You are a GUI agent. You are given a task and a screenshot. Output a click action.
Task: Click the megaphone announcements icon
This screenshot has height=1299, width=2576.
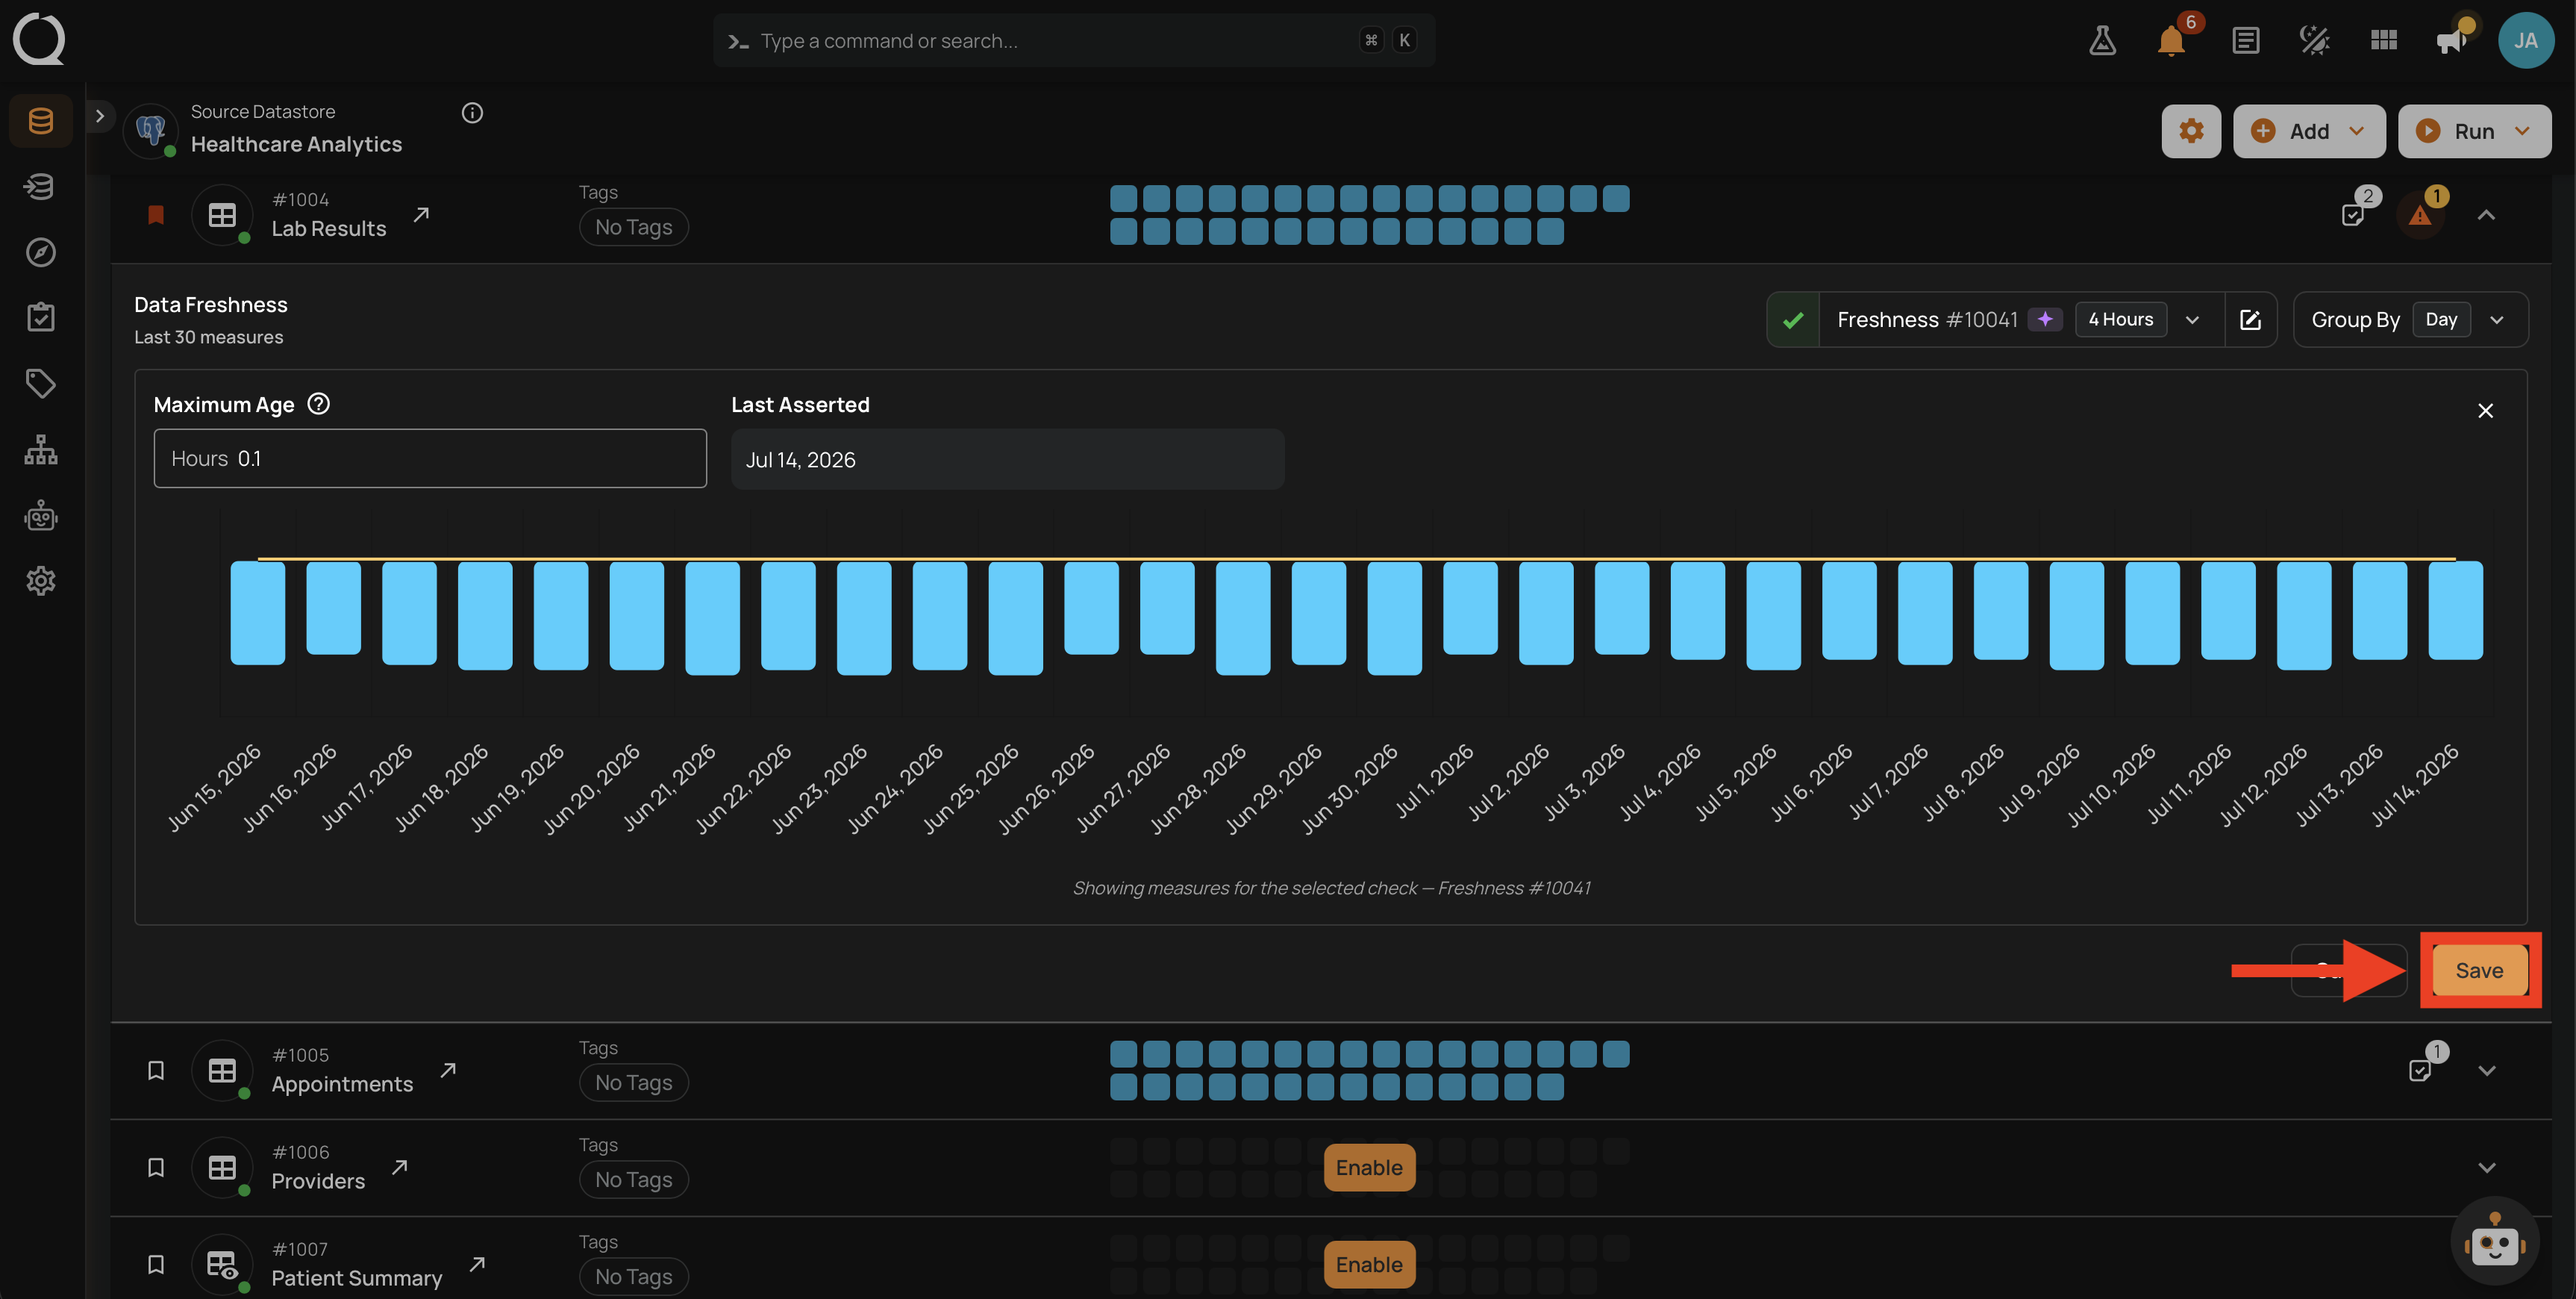[2451, 41]
